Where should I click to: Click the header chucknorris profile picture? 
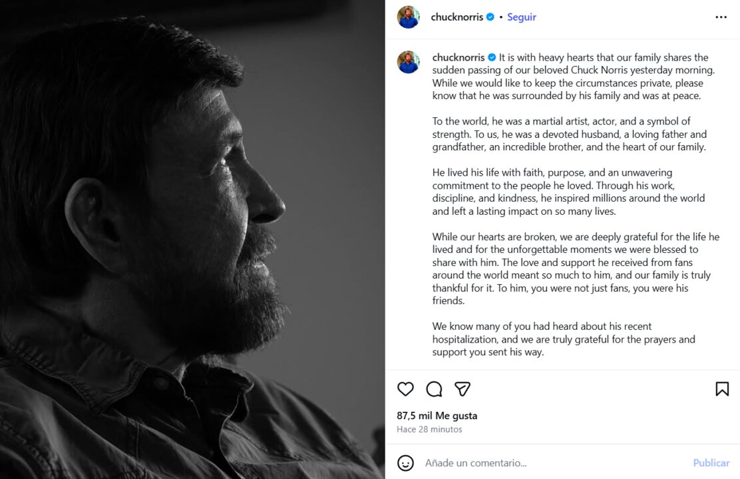pos(409,17)
